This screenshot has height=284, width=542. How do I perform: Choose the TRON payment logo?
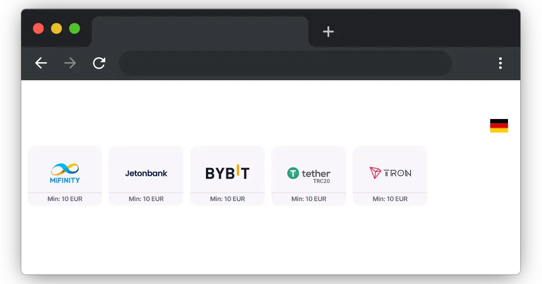pos(390,173)
